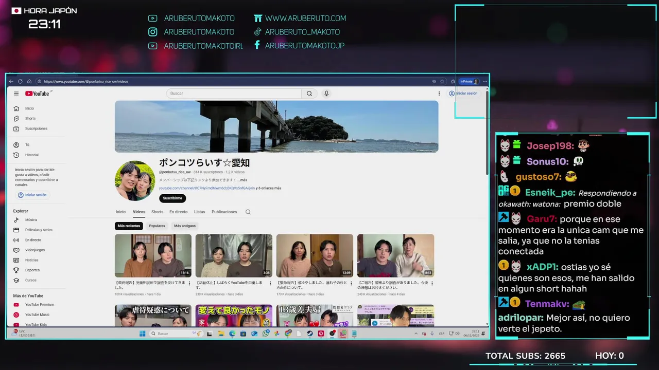
Task: Open options menu for the 15:16 video
Action: point(189,283)
